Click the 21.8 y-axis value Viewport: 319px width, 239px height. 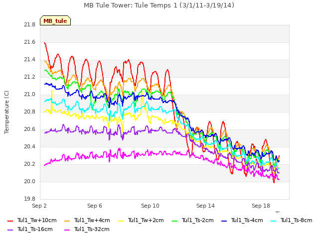coord(30,25)
